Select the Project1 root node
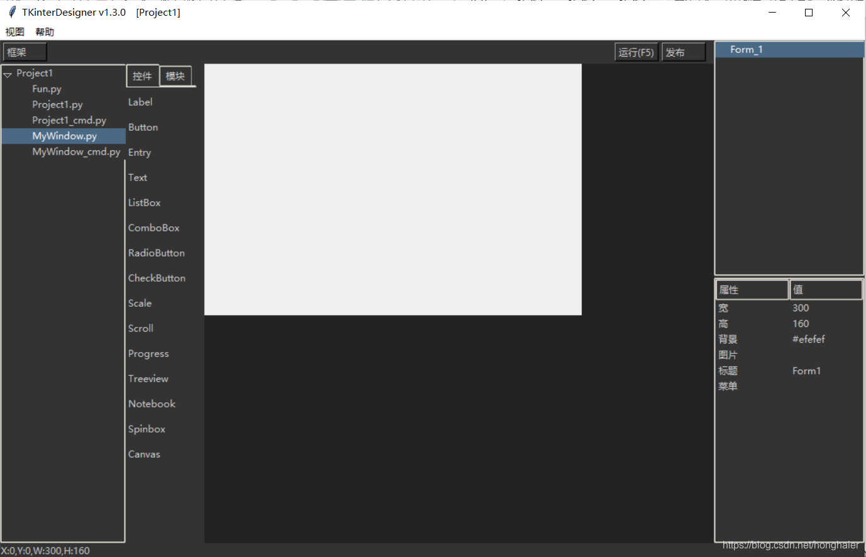 [x=35, y=74]
